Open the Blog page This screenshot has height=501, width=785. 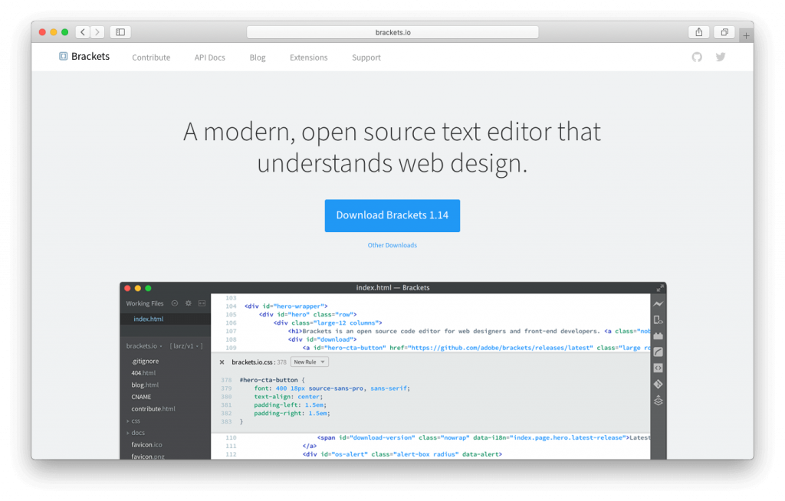258,57
